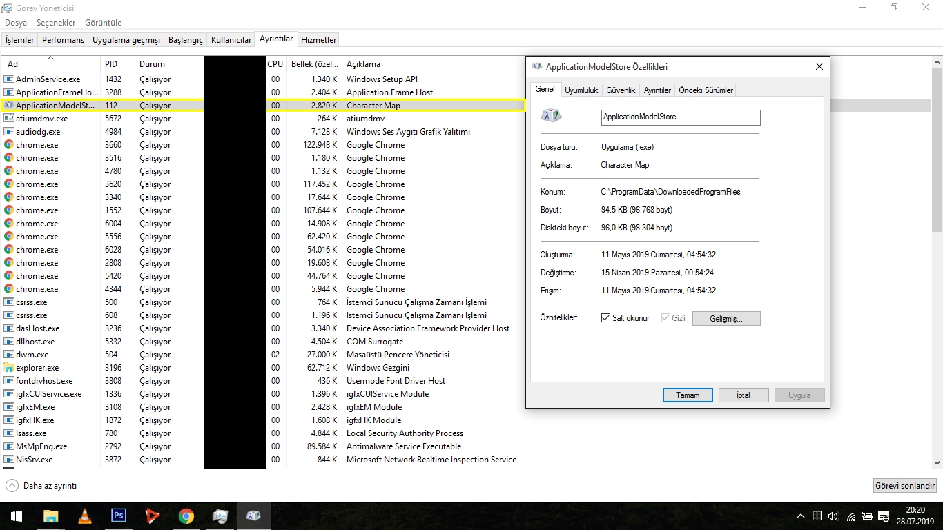Click the Chrome icon in the PID 4344 row
This screenshot has width=943, height=530.
point(9,289)
